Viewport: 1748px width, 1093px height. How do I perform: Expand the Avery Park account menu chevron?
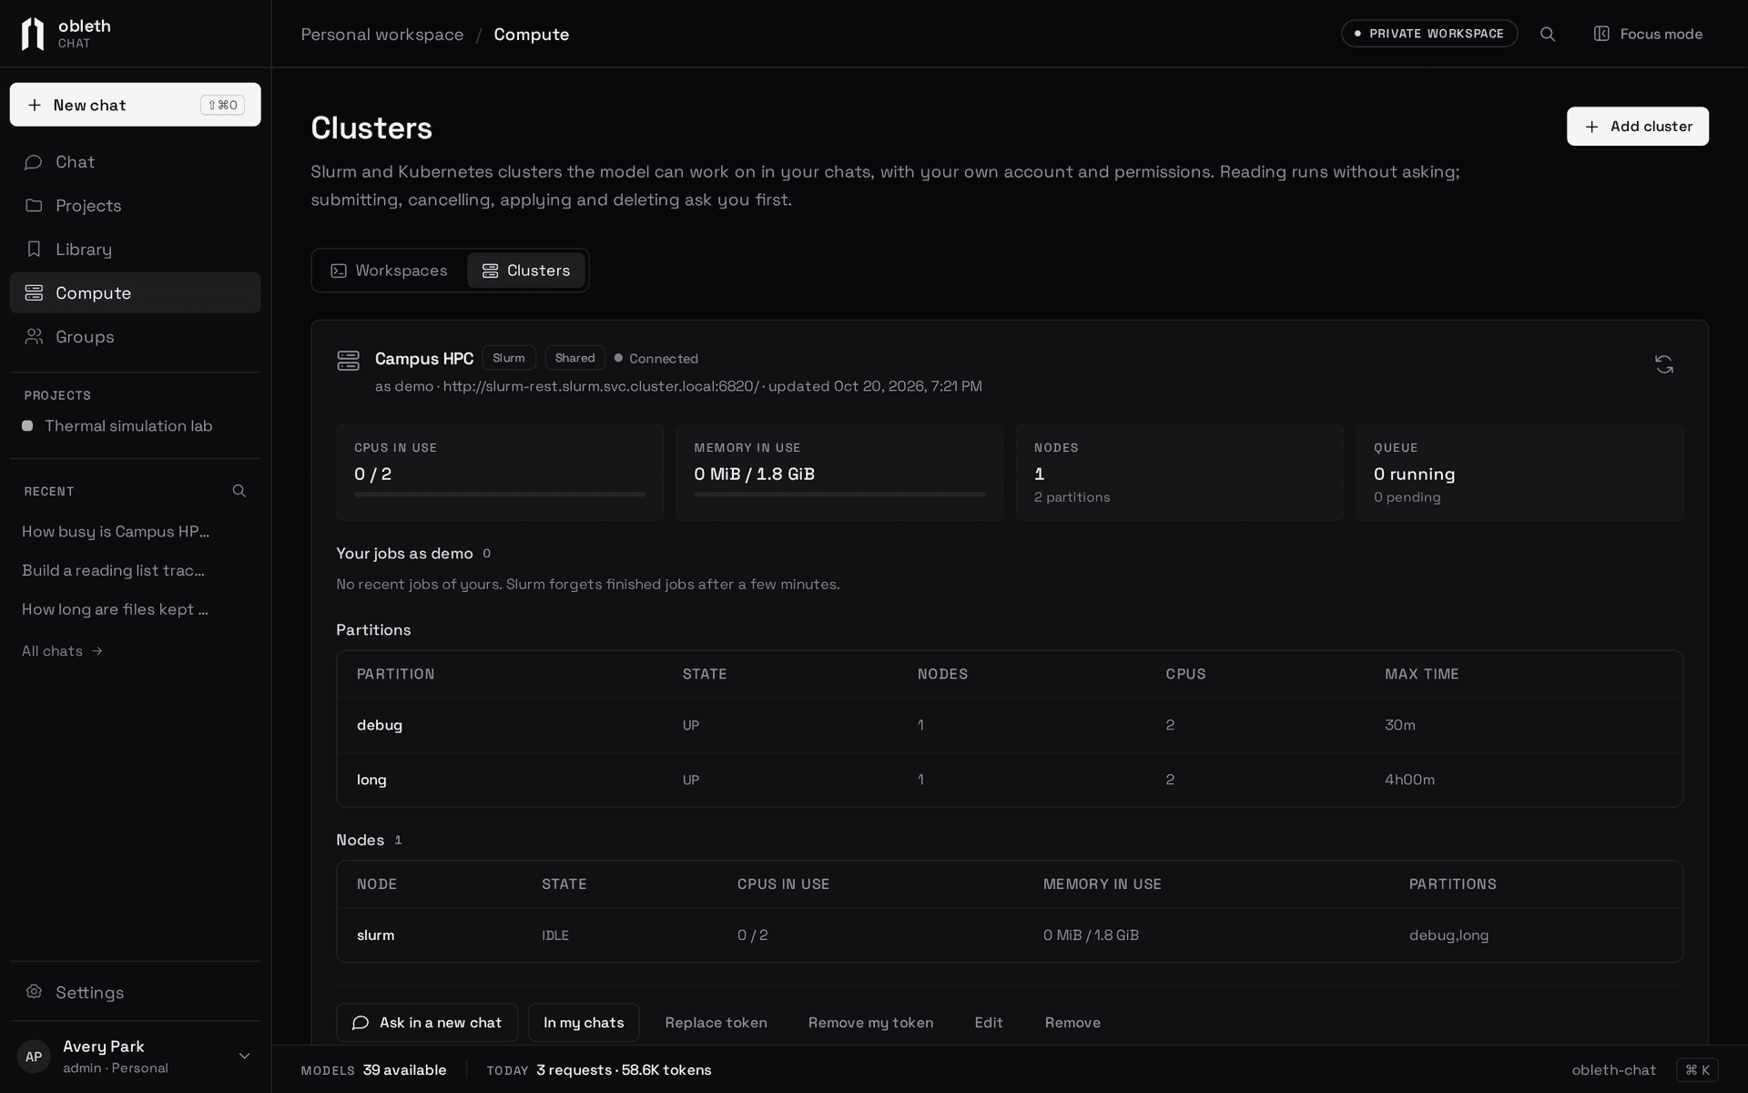(x=244, y=1057)
